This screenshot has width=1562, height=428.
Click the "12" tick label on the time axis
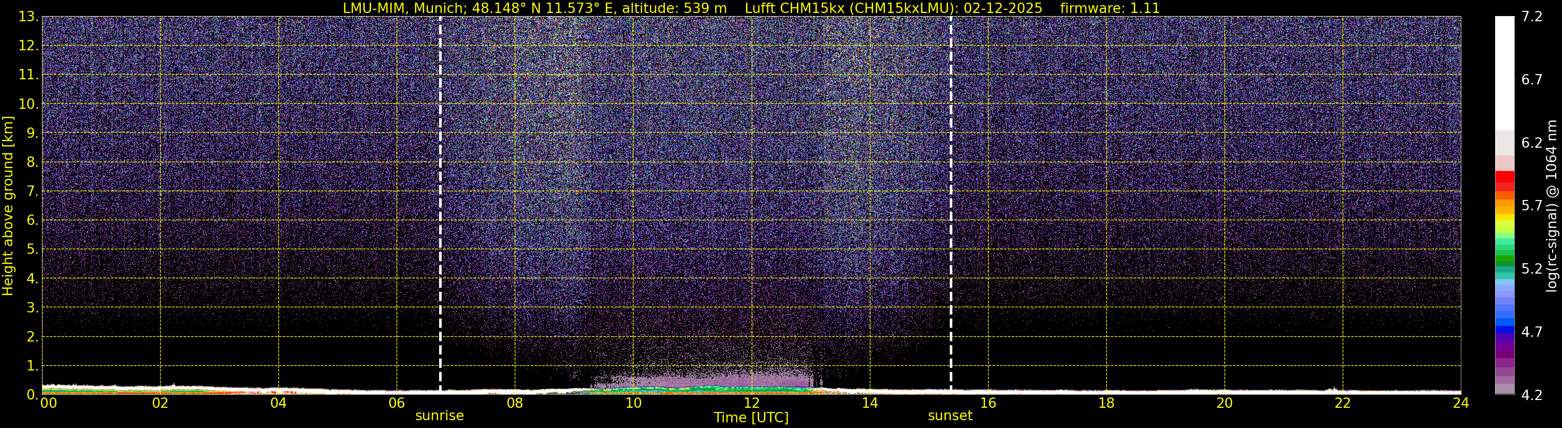click(x=751, y=403)
